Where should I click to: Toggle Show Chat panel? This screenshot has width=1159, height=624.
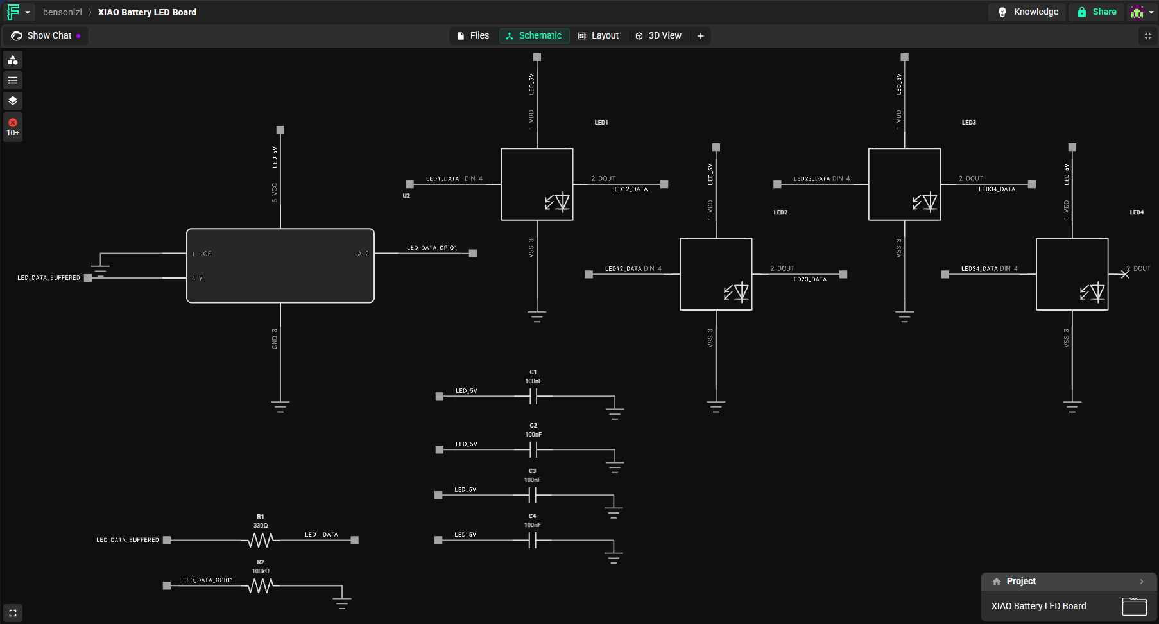[46, 36]
